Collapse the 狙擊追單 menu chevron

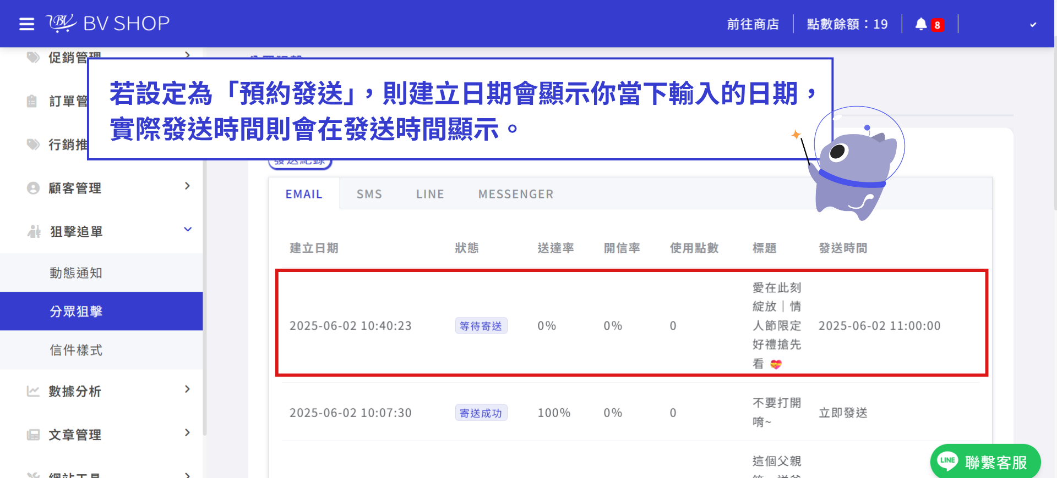(188, 230)
